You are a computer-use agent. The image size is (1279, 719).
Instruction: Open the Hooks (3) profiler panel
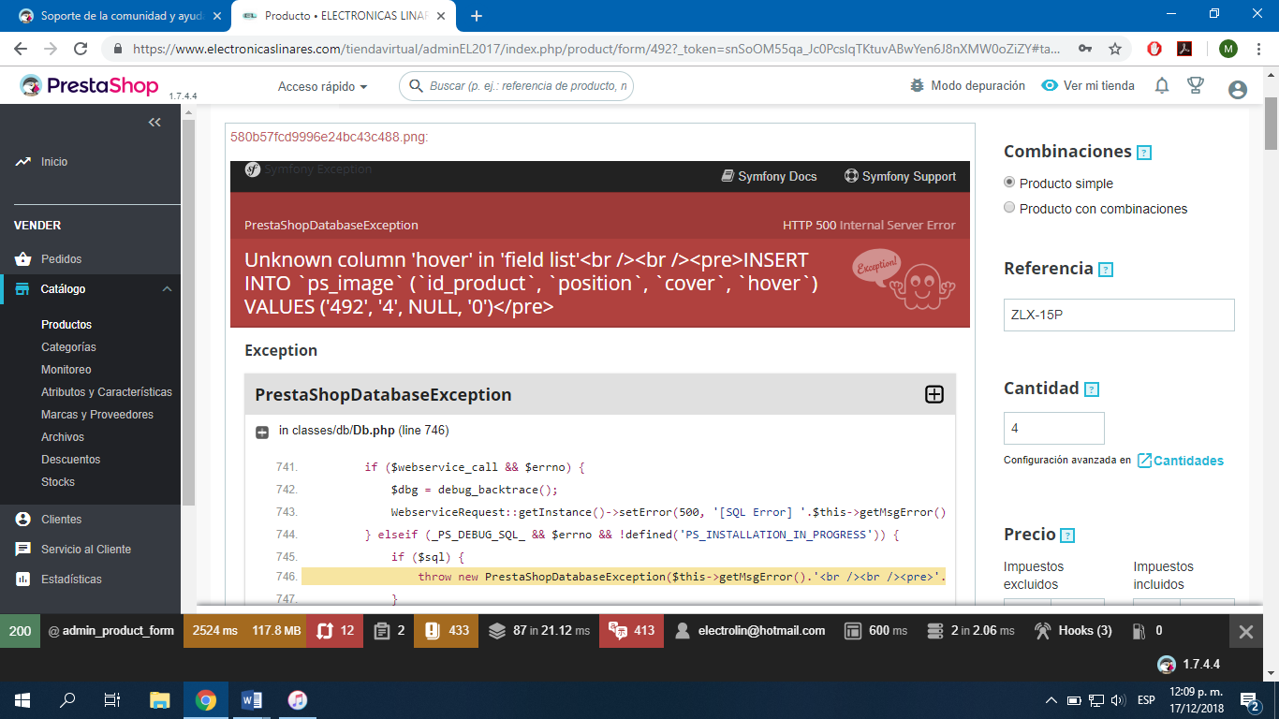(x=1072, y=631)
